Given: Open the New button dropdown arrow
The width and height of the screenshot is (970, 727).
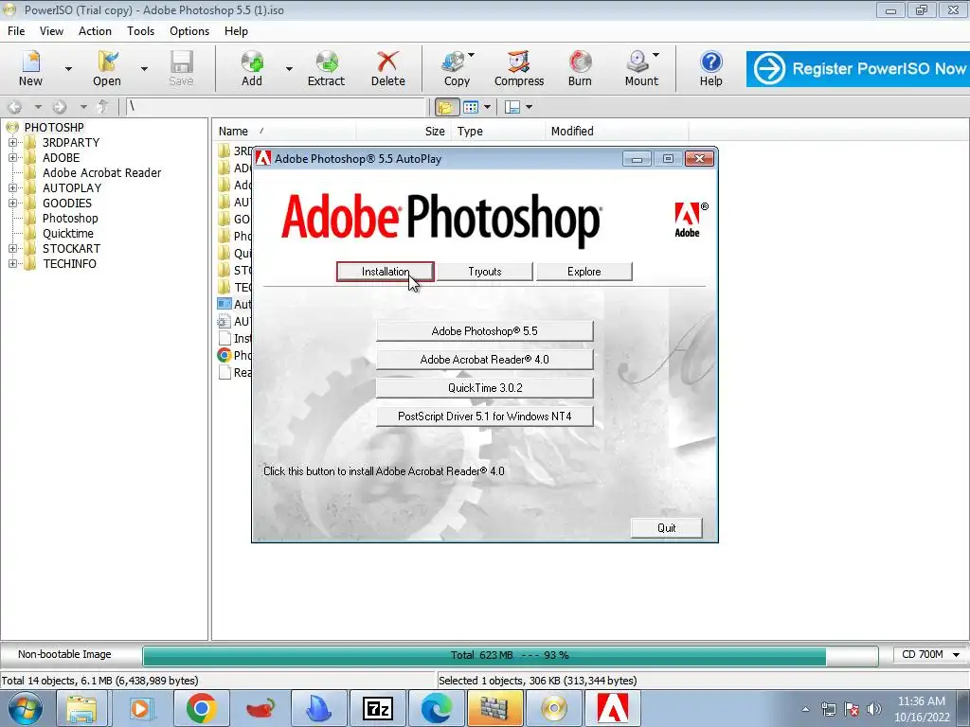Looking at the screenshot, I should (68, 68).
